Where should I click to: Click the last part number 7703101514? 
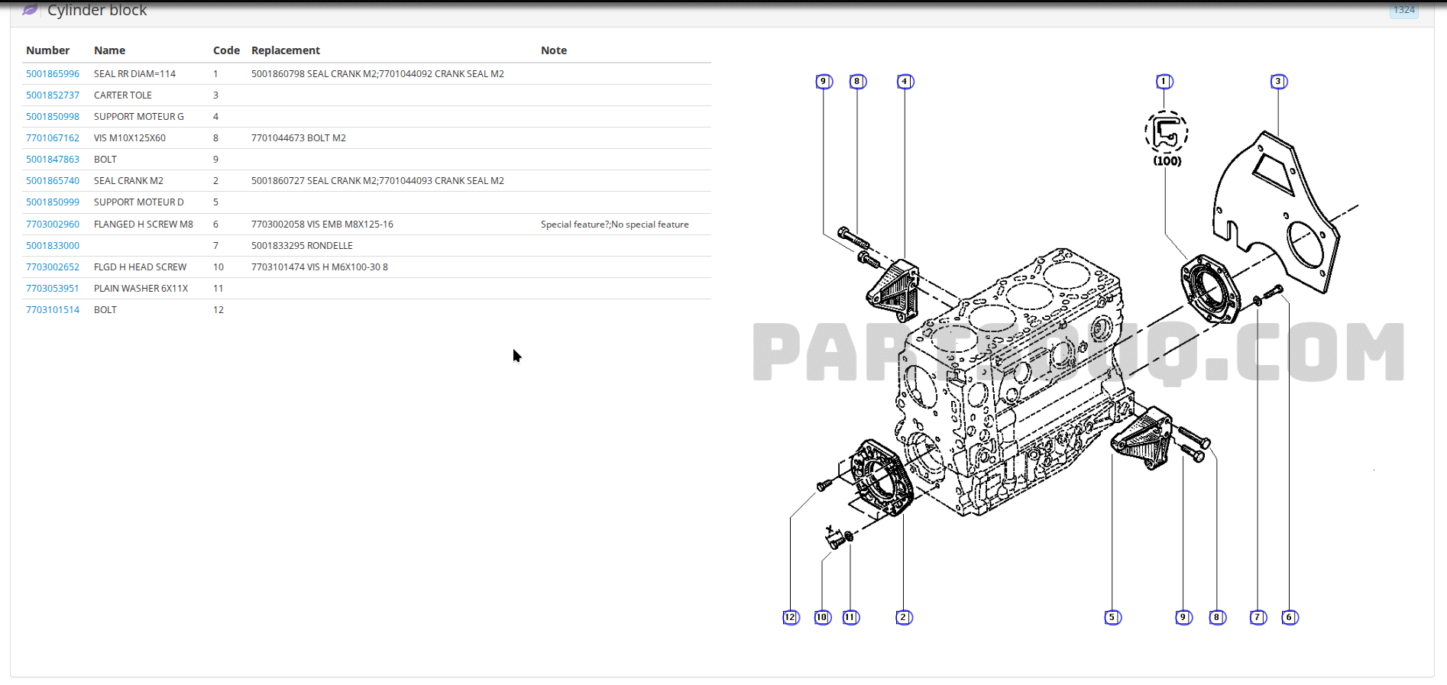[x=53, y=310]
